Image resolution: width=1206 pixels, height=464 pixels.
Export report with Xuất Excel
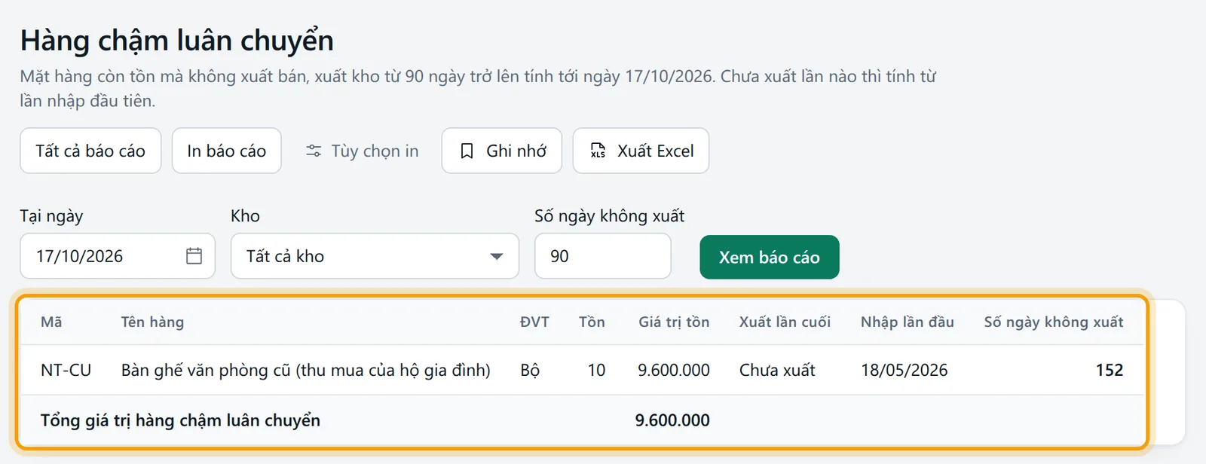pyautogui.click(x=641, y=151)
